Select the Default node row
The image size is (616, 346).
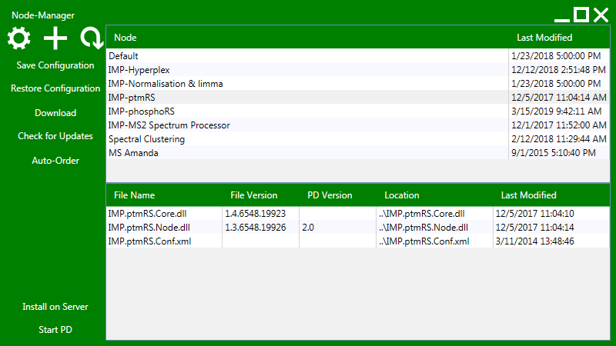coord(358,55)
